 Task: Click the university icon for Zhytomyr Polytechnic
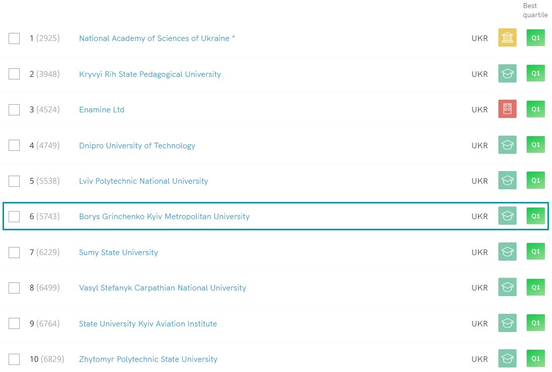507,359
